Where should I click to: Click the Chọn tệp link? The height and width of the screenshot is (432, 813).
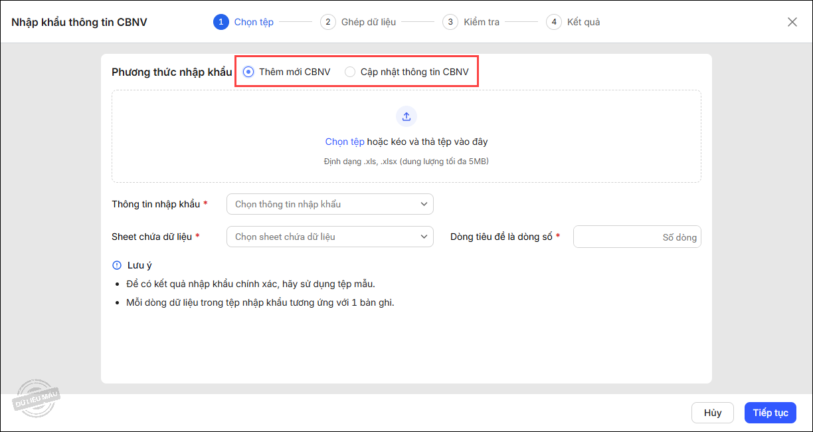(x=345, y=142)
